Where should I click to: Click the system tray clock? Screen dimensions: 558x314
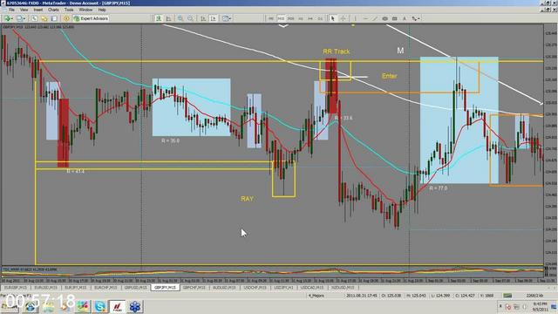point(541,307)
